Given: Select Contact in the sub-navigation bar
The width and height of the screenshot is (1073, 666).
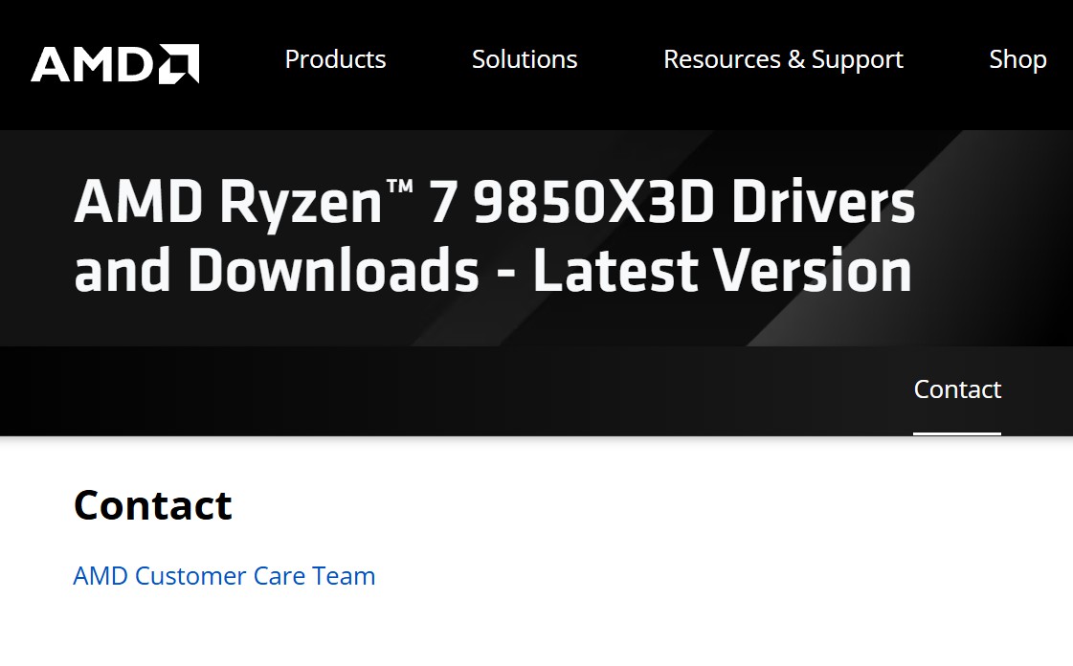Looking at the screenshot, I should (957, 389).
